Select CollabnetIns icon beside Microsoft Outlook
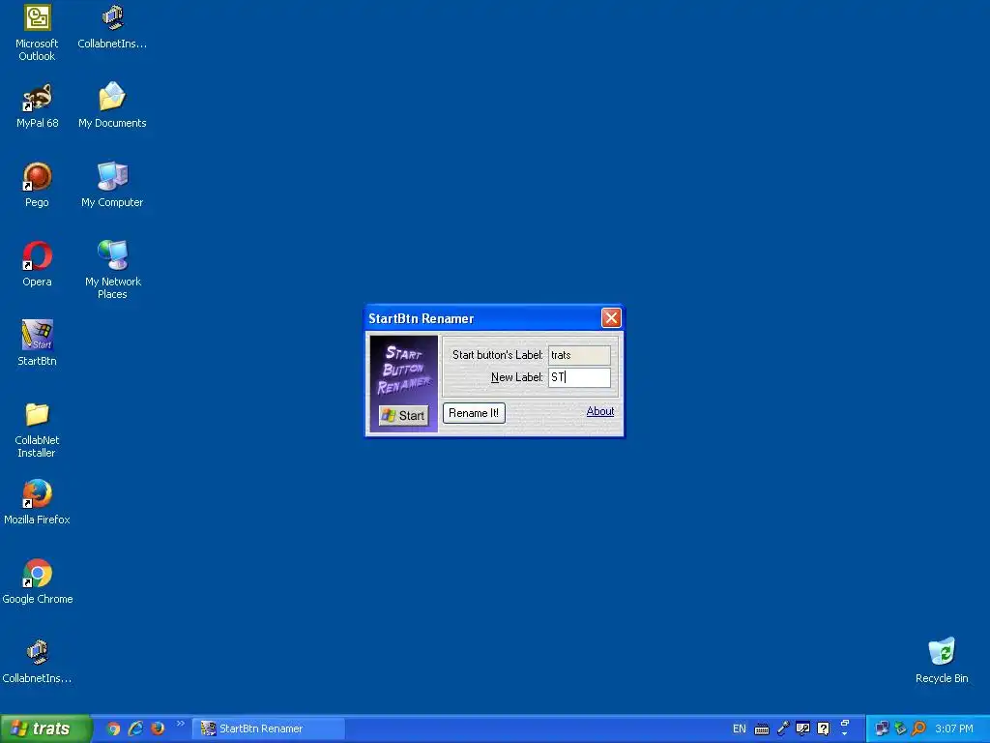Image resolution: width=990 pixels, height=743 pixels. coord(112,27)
